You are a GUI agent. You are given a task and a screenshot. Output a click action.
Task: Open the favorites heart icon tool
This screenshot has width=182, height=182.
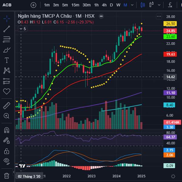pyautogui.click(x=7, y=91)
